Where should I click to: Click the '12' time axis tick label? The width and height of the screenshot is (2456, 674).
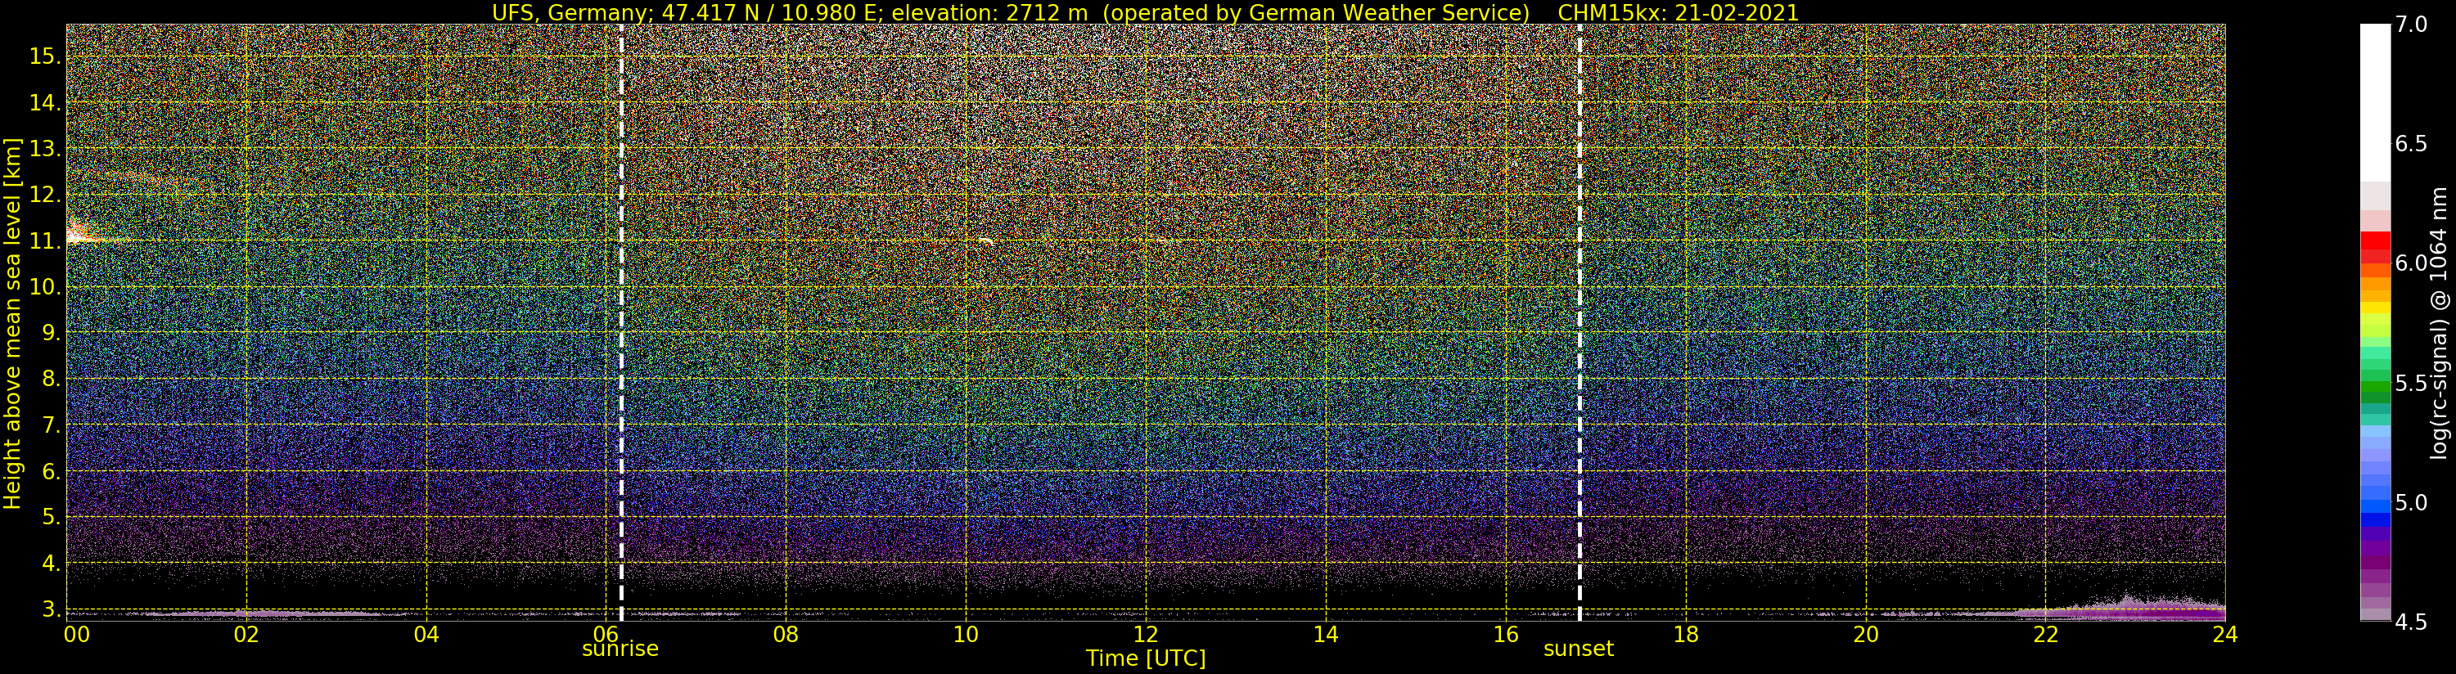1146,635
